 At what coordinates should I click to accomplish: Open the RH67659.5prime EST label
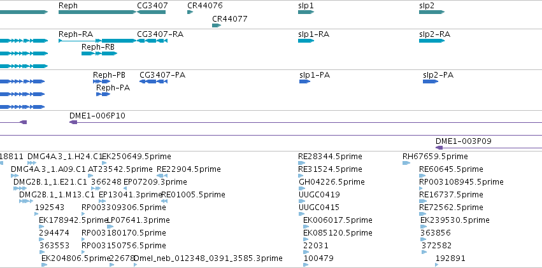pyautogui.click(x=435, y=157)
